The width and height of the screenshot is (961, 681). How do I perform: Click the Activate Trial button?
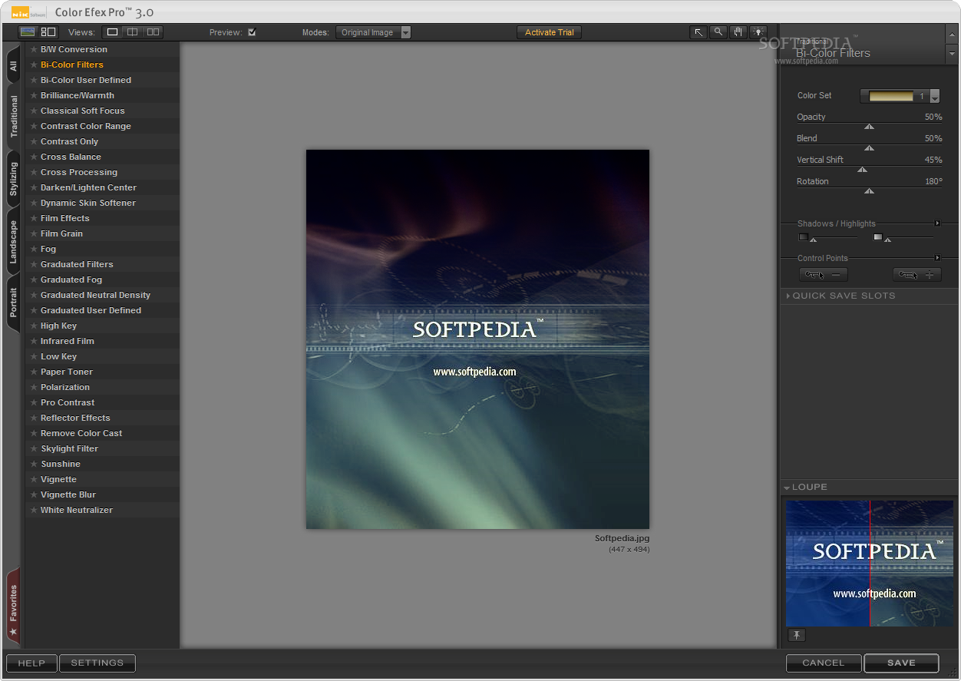tap(549, 32)
